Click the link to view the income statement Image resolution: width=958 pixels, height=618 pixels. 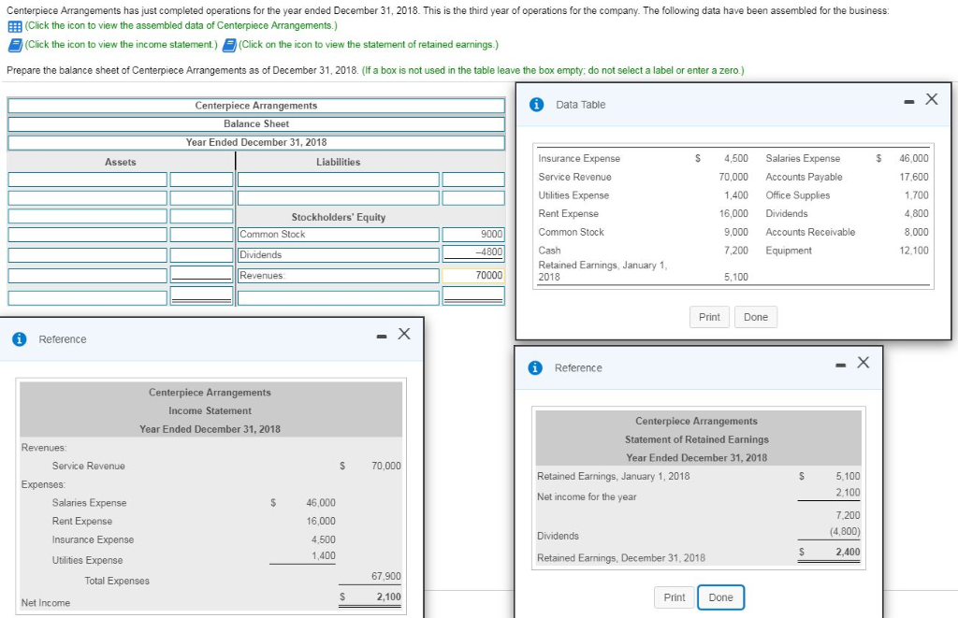tap(121, 45)
